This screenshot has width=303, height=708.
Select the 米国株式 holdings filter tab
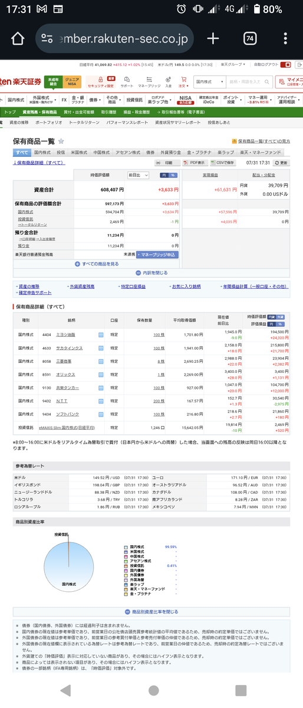pyautogui.click(x=80, y=152)
